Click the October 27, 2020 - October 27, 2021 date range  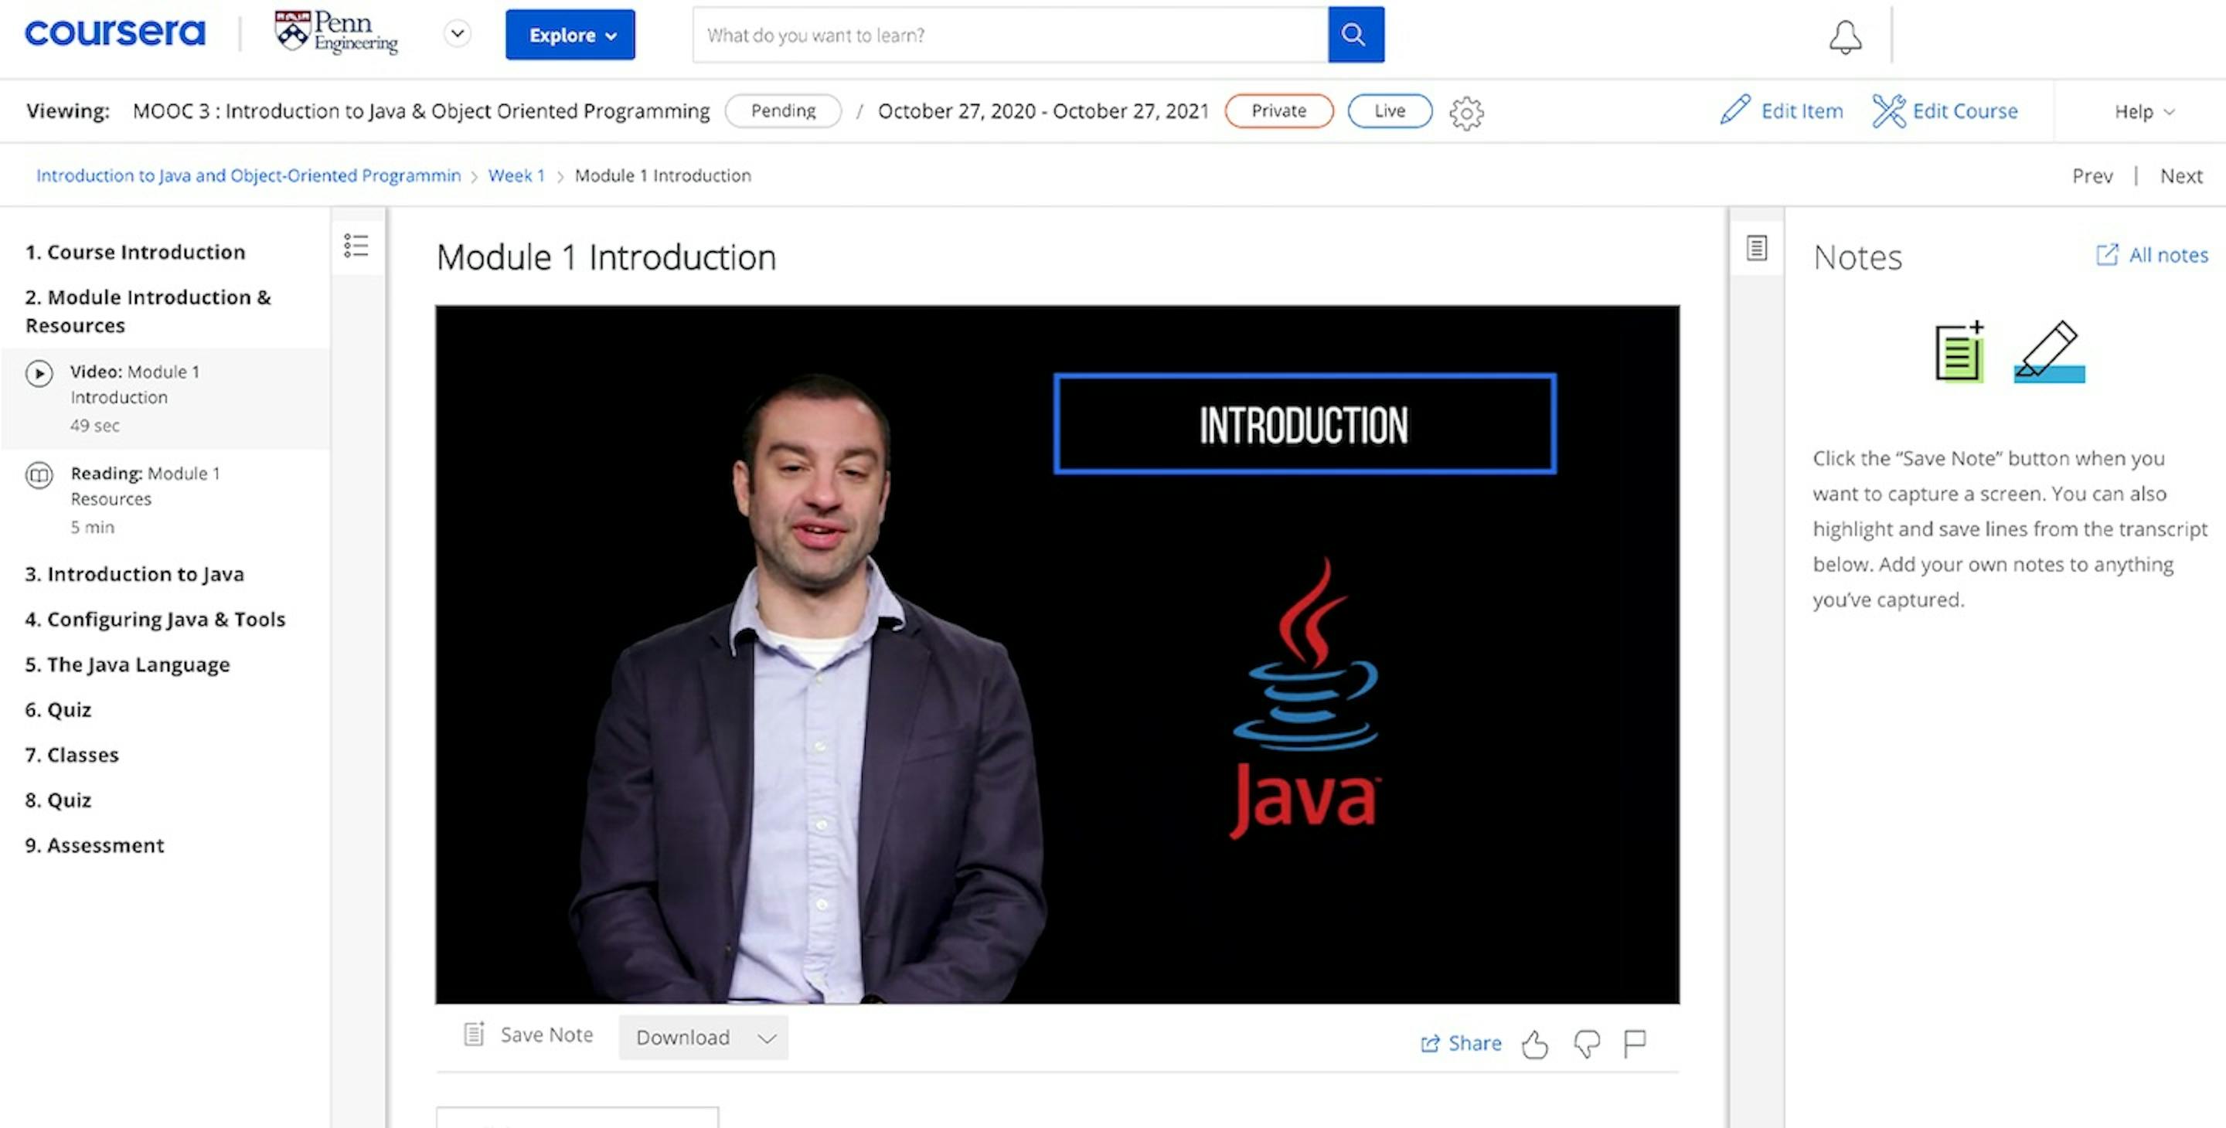coord(1043,111)
